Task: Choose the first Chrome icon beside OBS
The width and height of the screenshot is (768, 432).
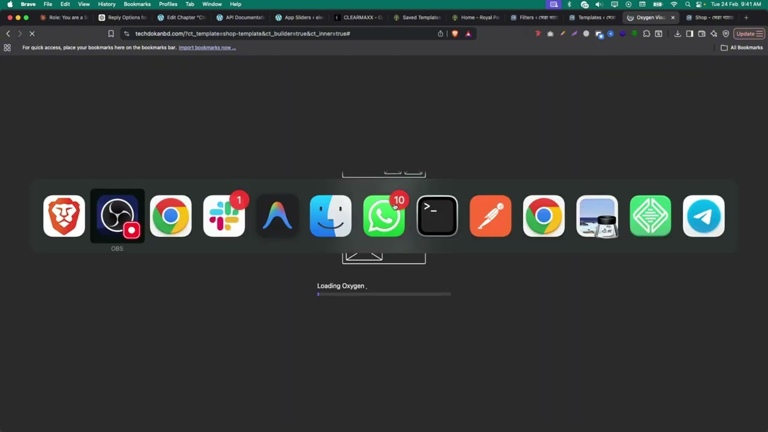Action: [170, 216]
